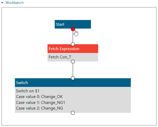Select Case value 1: Change_NG1
Viewport: 158px width, 127px height.
tap(40, 102)
